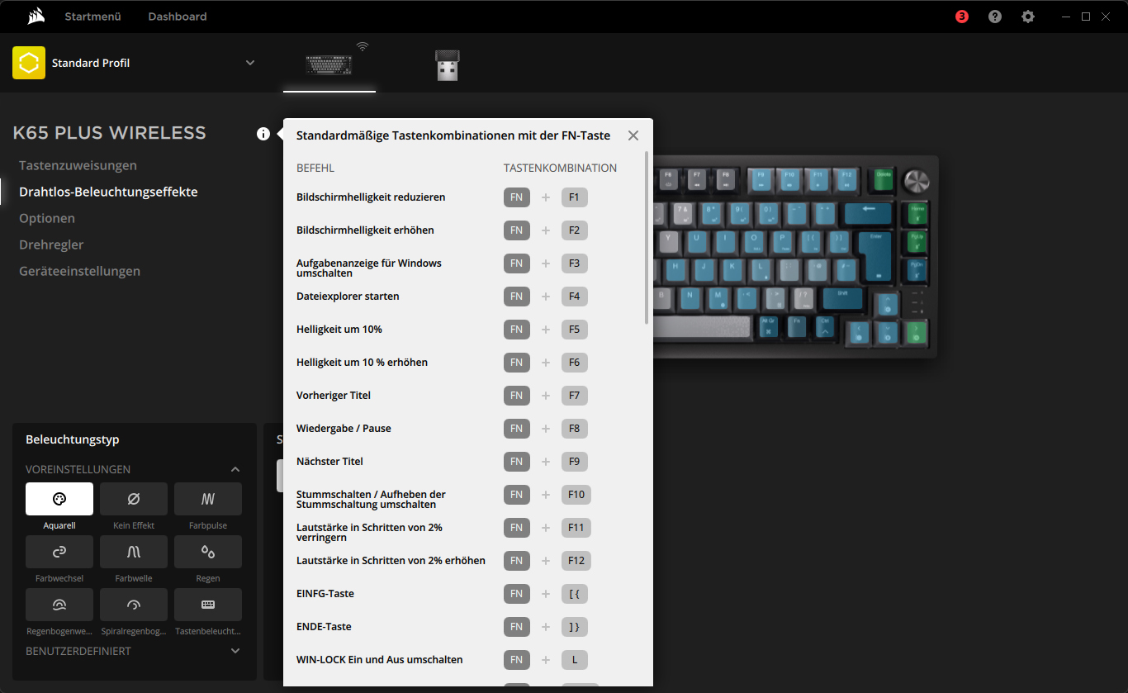Switch to the Dashboard tab

[x=178, y=17]
